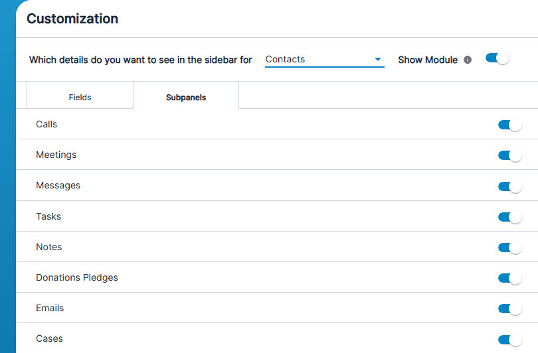Disable the Cases subpanel toggle
538x353 pixels.
pyautogui.click(x=510, y=340)
